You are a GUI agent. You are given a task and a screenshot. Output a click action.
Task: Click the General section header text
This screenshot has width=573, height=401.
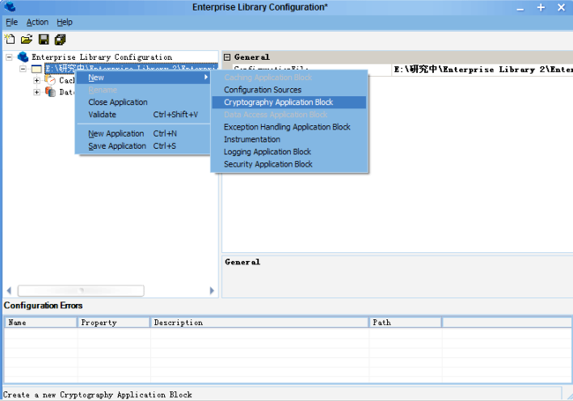tap(252, 57)
